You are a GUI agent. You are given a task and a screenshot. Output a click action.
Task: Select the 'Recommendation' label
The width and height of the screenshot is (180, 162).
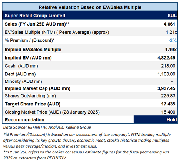[x=24, y=120]
